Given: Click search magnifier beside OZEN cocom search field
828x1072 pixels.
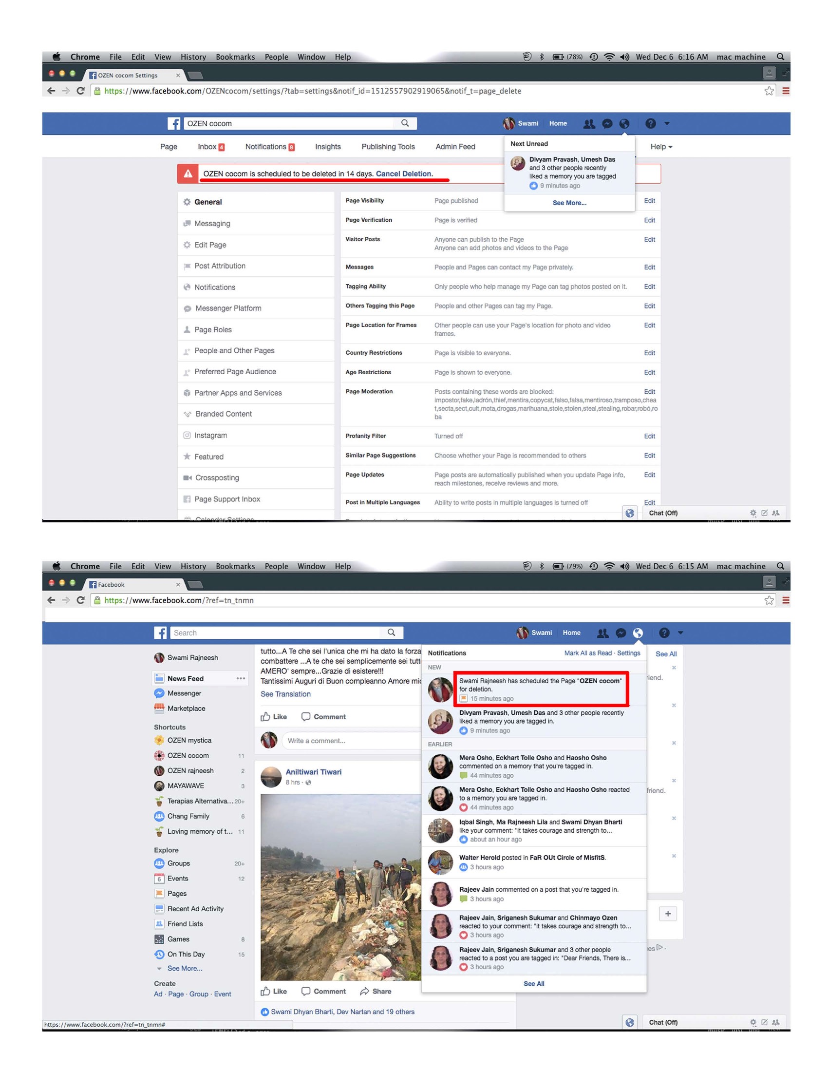Looking at the screenshot, I should coord(405,123).
